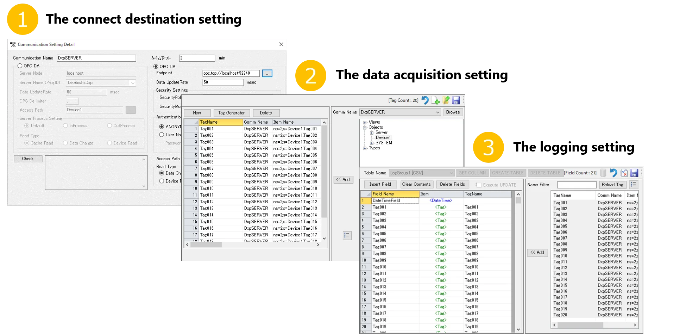Image resolution: width=680 pixels, height=334 pixels.
Task: Click the Tag Generator button
Action: click(231, 113)
